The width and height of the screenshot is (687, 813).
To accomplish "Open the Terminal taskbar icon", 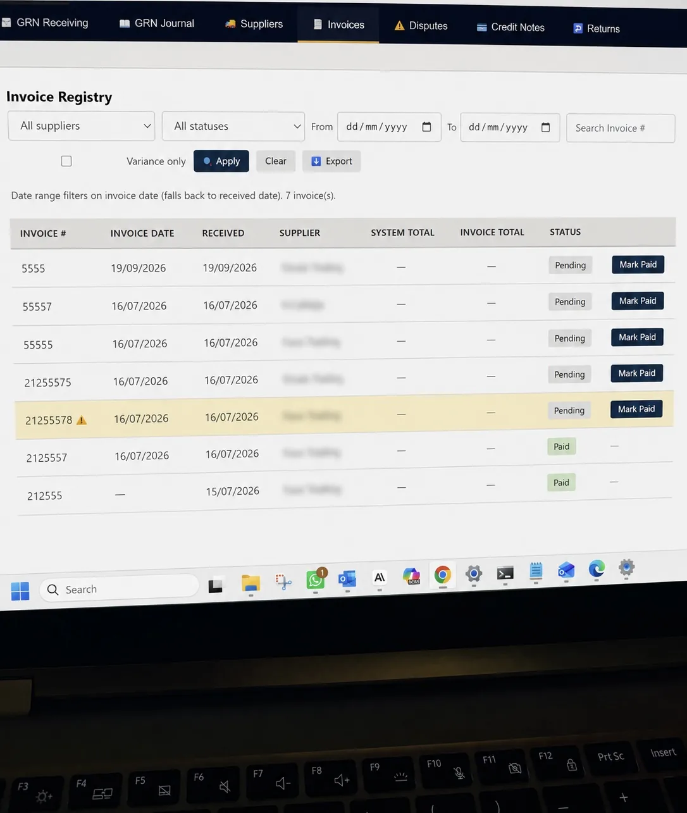I will coord(505,573).
